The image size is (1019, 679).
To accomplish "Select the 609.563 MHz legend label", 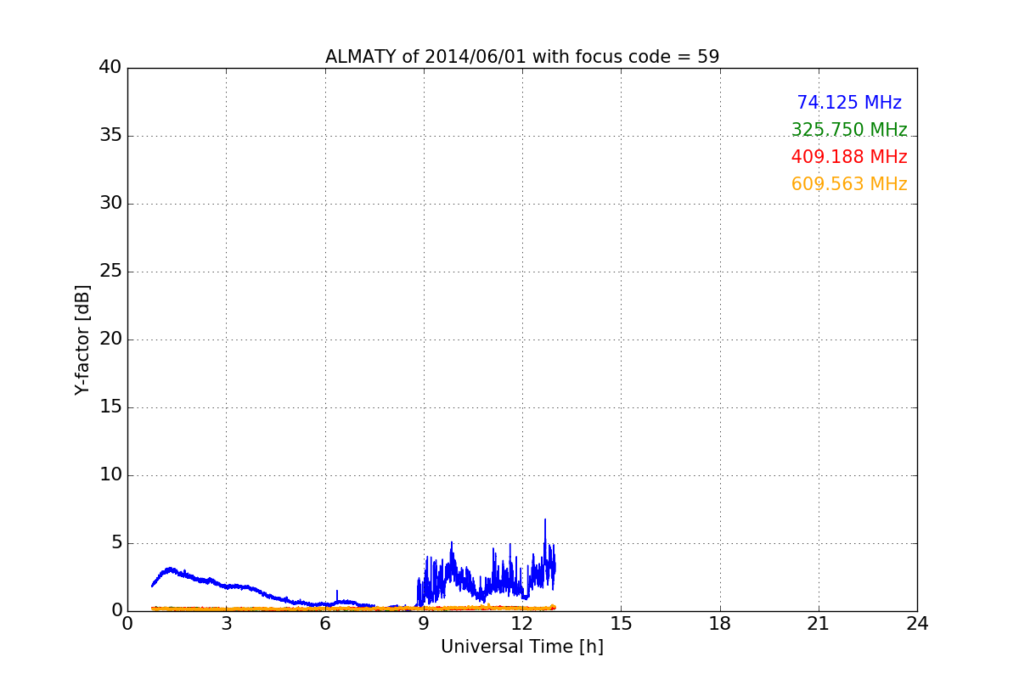I will tap(849, 184).
